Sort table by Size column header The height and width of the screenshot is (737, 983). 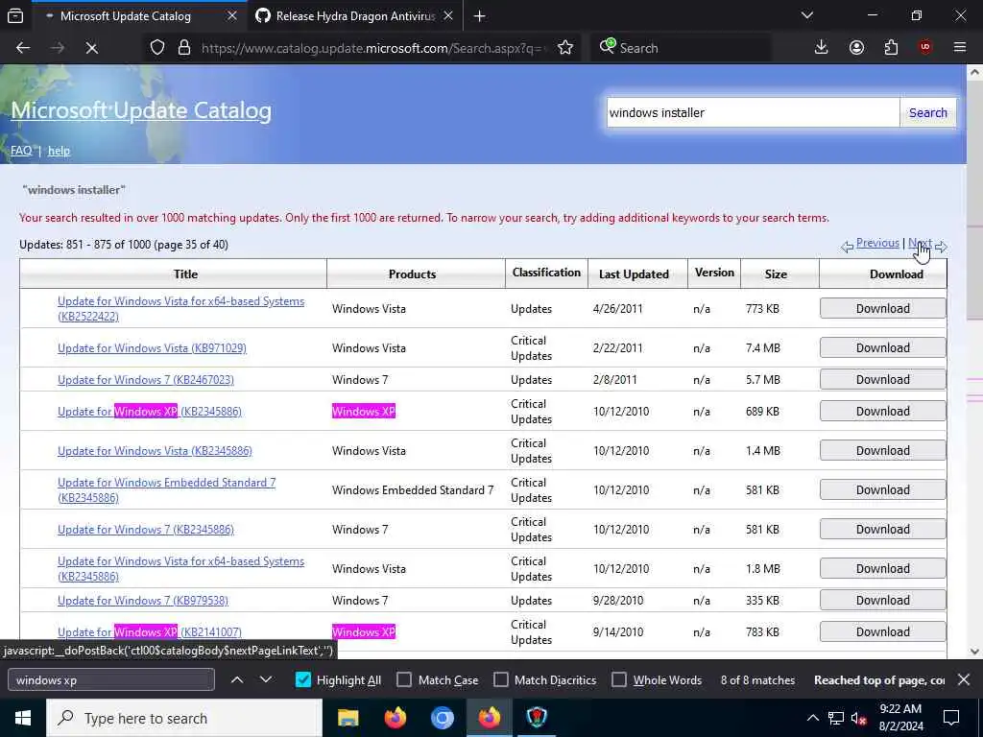point(776,273)
